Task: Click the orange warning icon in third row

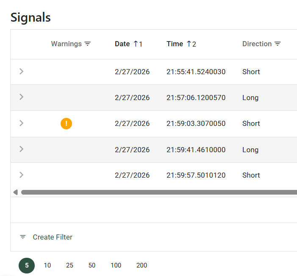Action: 66,123
